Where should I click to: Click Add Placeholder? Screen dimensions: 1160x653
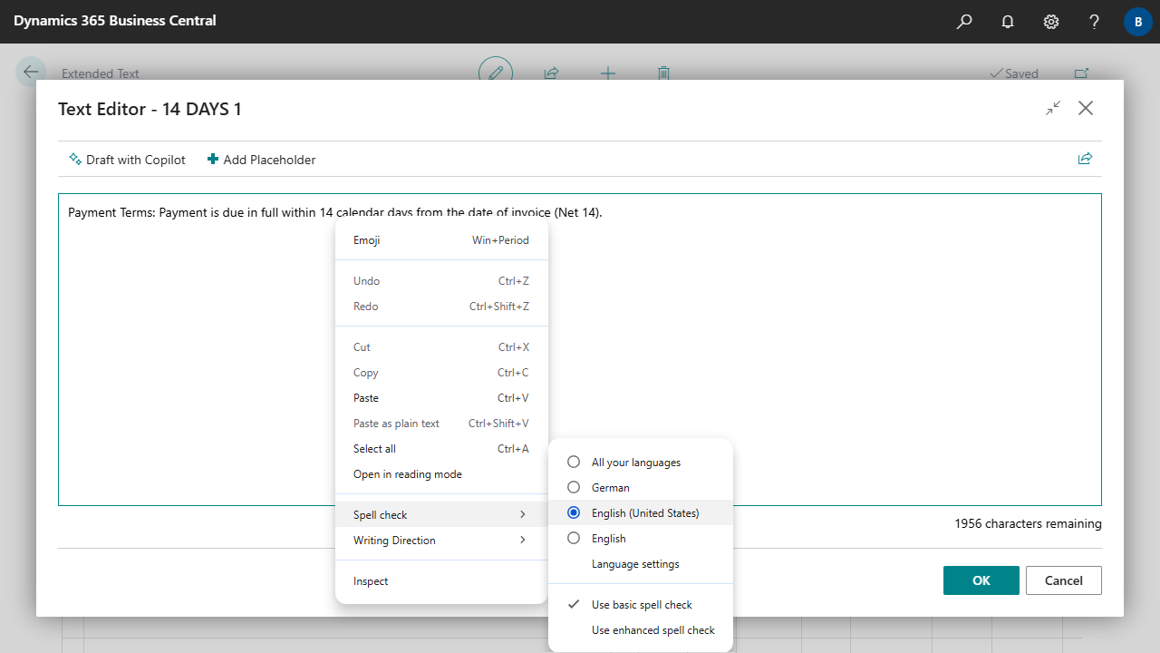point(261,160)
